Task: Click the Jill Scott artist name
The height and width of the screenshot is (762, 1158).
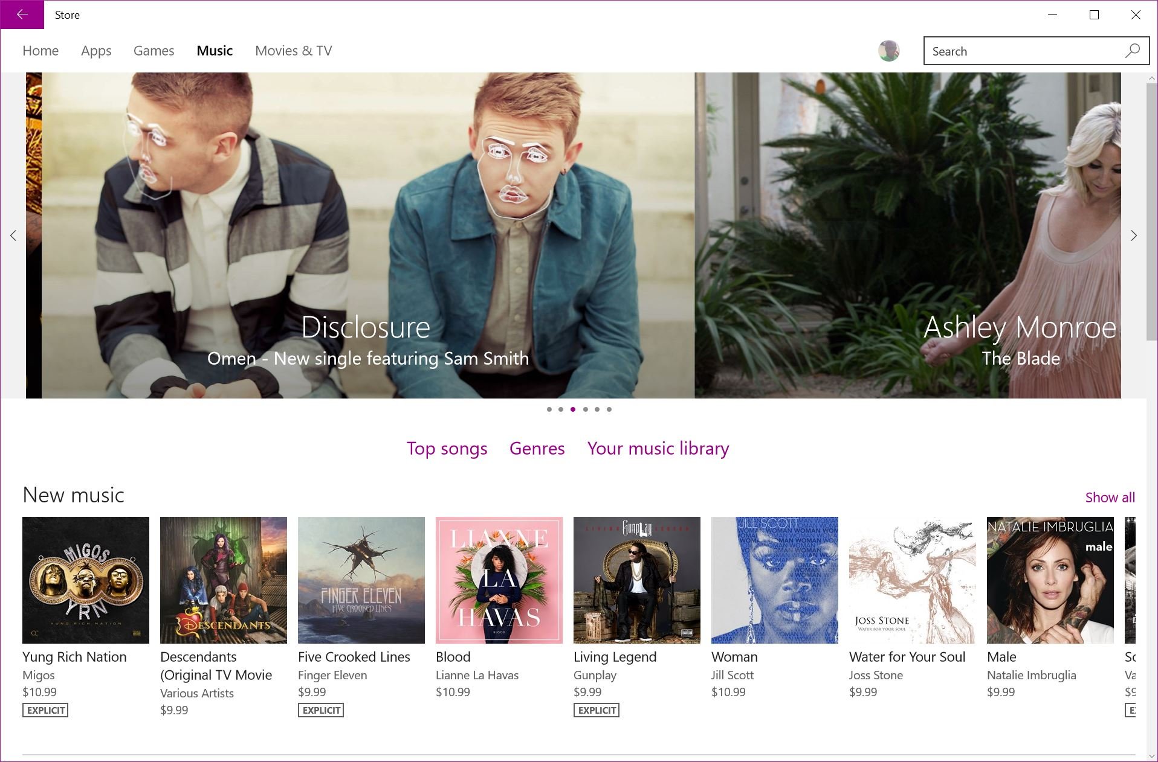Action: pyautogui.click(x=733, y=675)
